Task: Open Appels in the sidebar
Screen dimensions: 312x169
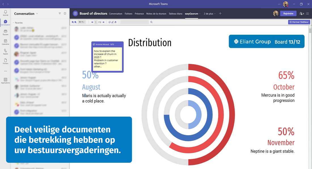Action: click(x=5, y=51)
